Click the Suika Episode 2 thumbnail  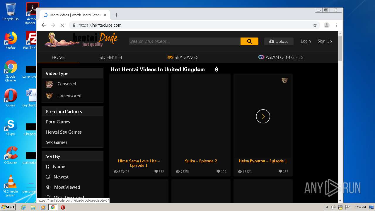(201, 116)
